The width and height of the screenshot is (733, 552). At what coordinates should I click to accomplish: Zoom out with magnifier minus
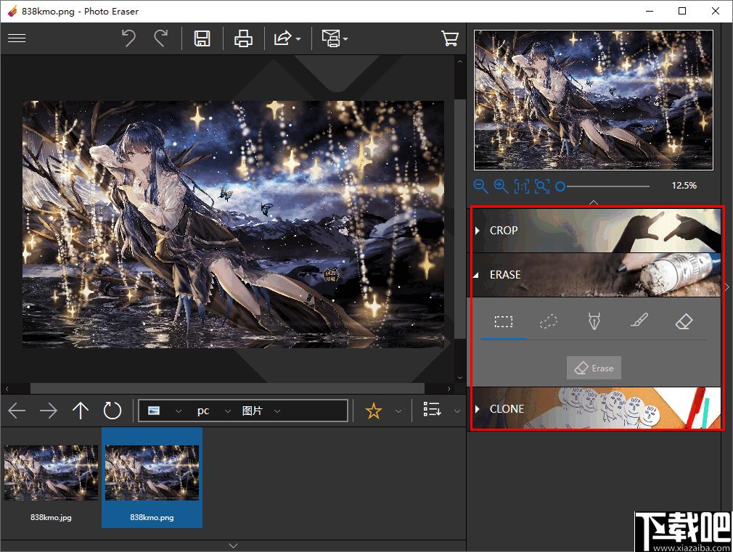coord(480,186)
